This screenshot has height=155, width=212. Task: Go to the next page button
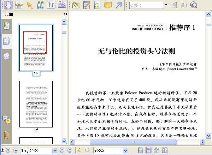pyautogui.click(x=62, y=150)
